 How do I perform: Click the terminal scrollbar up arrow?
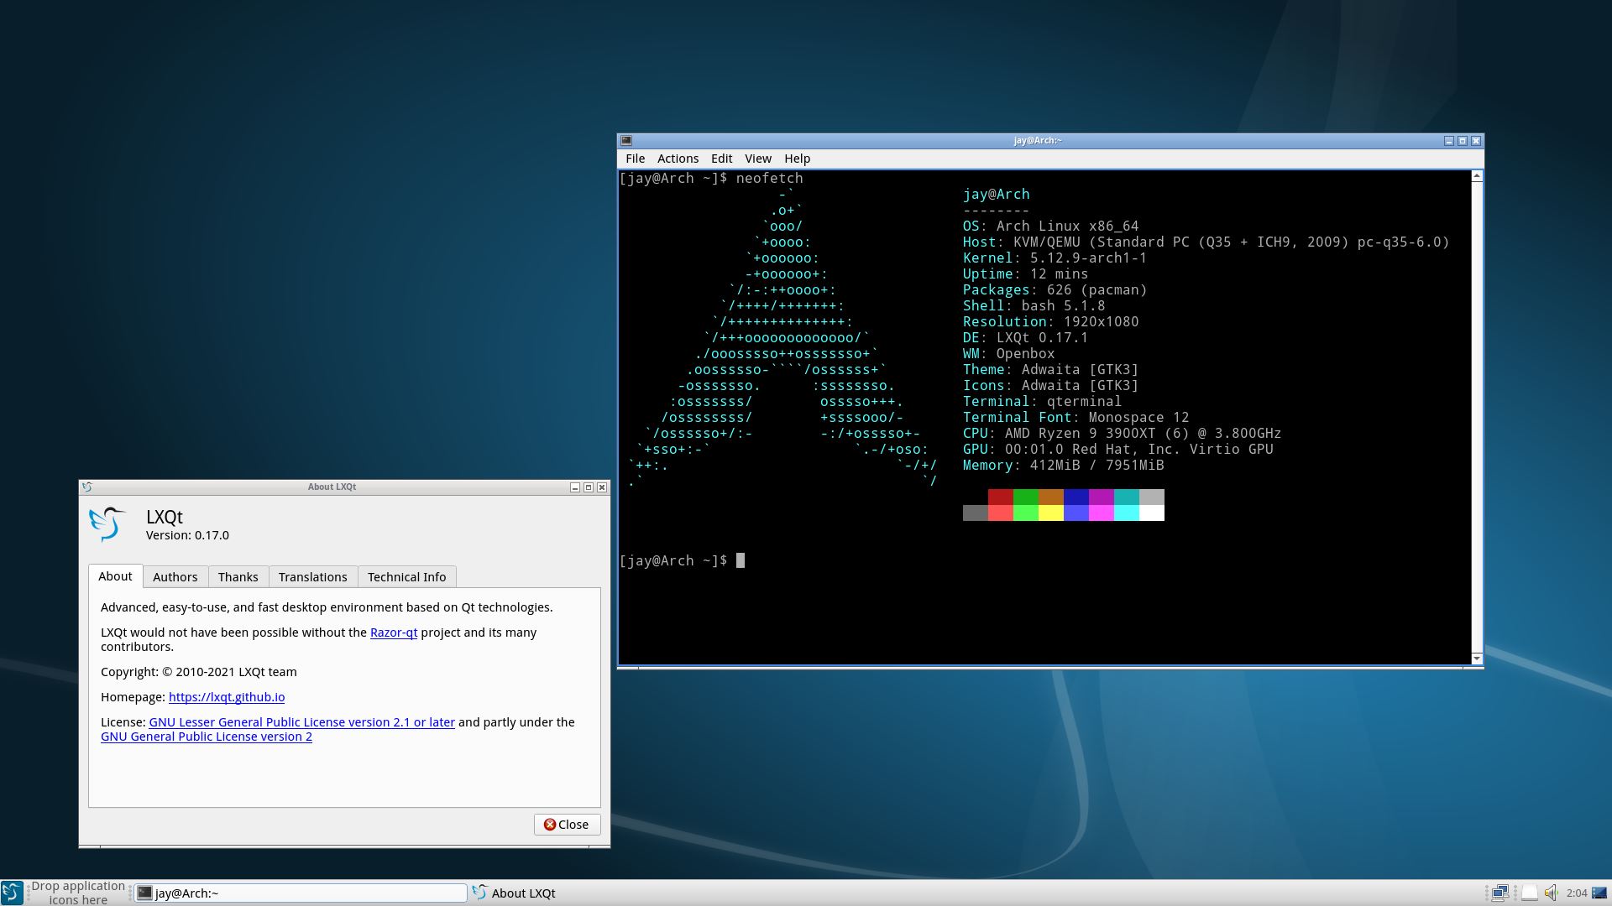point(1477,176)
